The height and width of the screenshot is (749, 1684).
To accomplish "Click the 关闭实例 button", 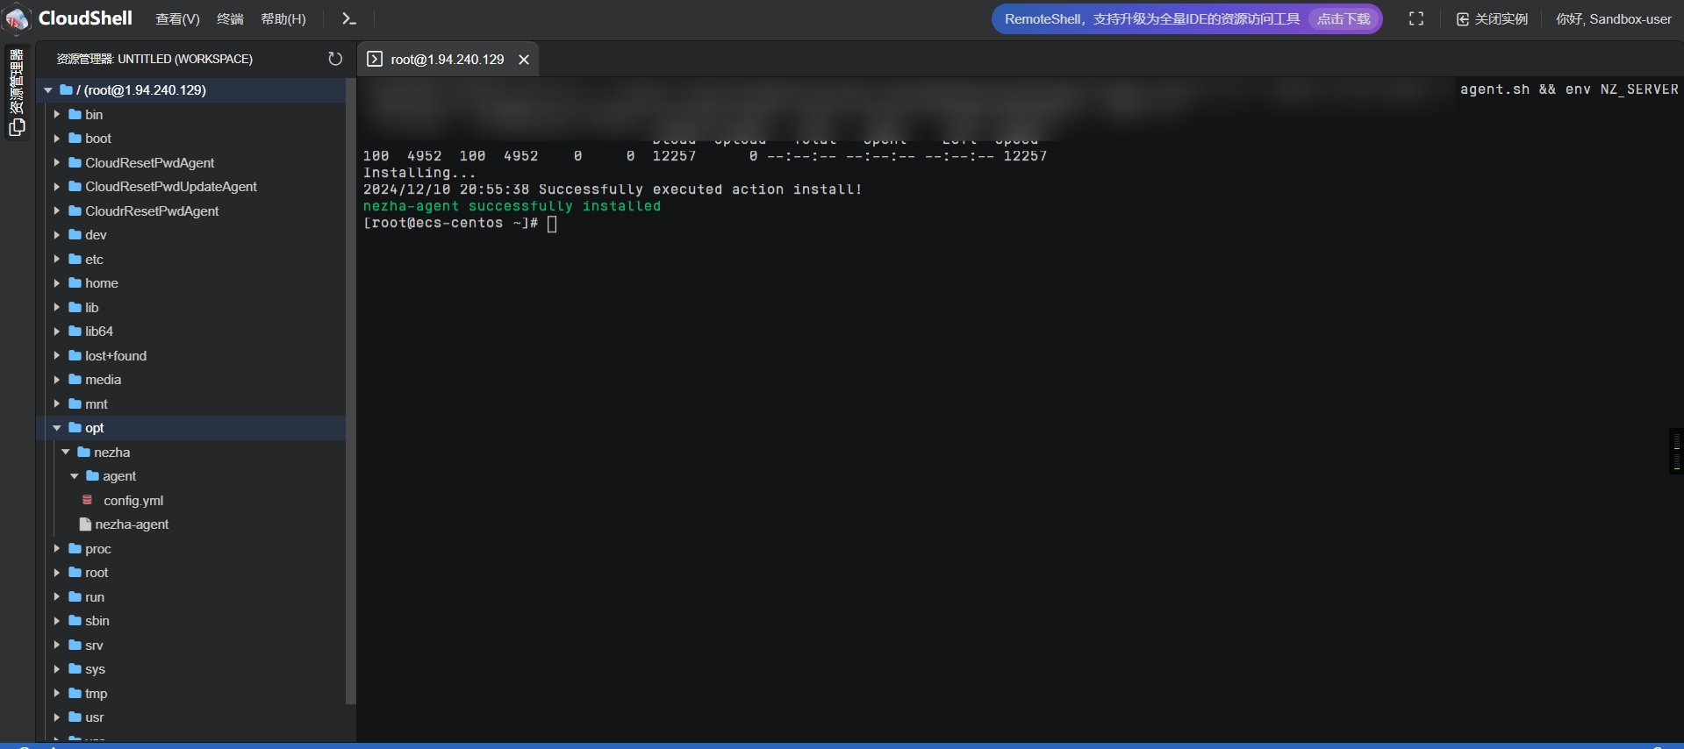I will click(1492, 19).
